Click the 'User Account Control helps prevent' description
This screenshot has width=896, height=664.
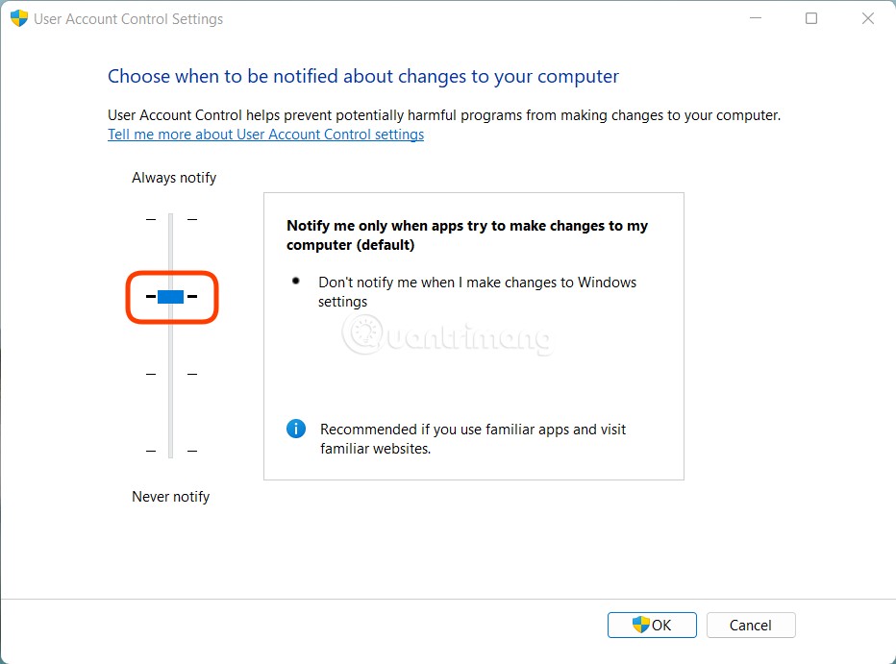444,115
